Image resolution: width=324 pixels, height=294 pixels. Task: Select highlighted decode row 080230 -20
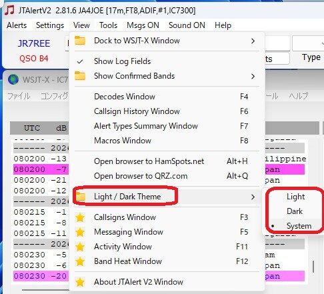point(41,276)
